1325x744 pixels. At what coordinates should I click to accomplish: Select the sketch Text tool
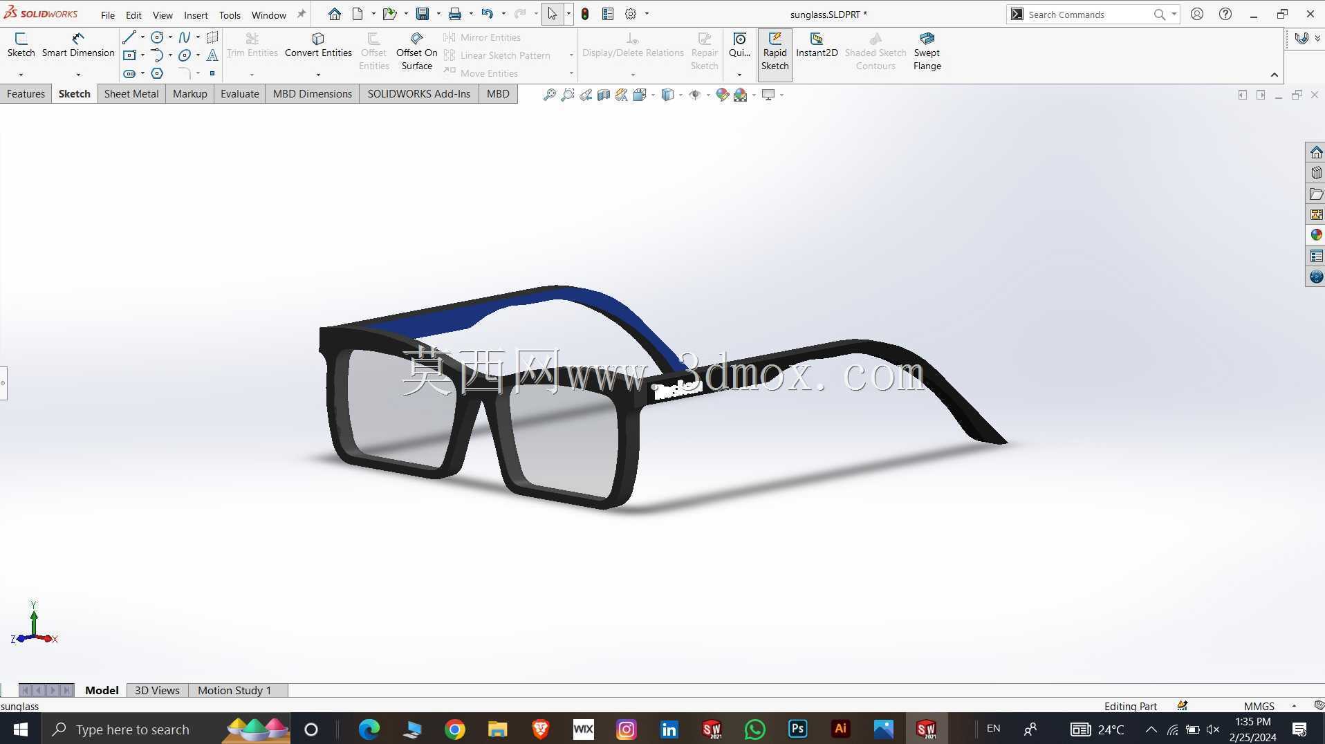pyautogui.click(x=212, y=55)
